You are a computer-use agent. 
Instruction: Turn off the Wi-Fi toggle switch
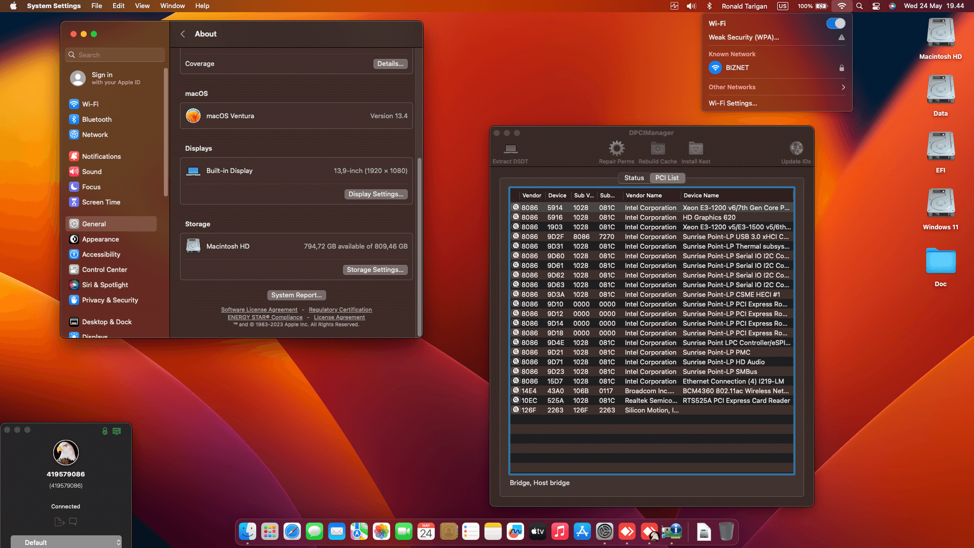(836, 23)
